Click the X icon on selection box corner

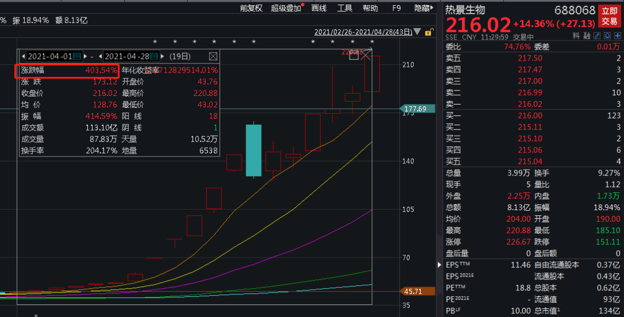point(366,55)
